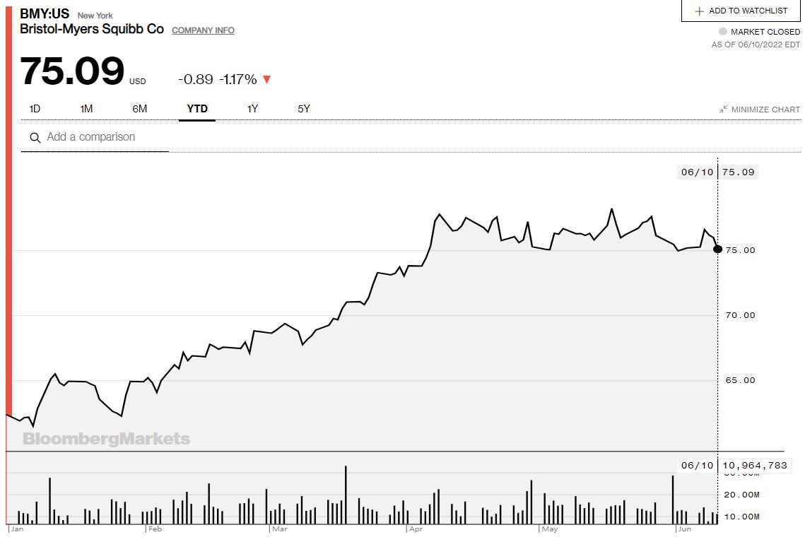Click the minimize chart arrows icon
Screen dimensions: 805x554
coord(723,110)
